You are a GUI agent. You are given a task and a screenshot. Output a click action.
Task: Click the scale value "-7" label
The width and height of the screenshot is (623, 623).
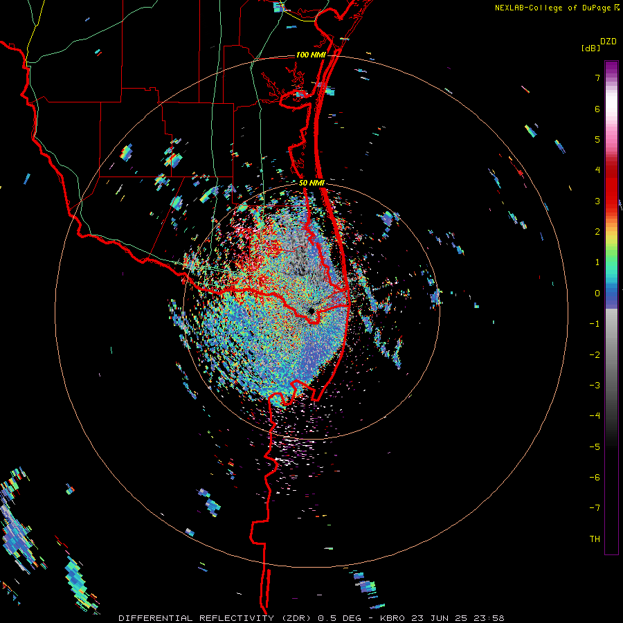595,508
